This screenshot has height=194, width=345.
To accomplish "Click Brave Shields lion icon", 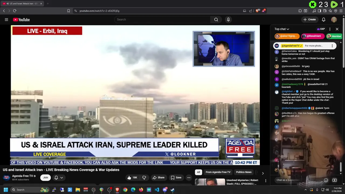I will point(257,11).
